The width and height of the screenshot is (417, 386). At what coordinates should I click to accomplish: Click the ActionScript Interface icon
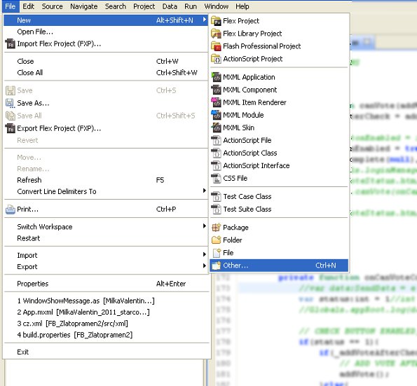[x=216, y=165]
